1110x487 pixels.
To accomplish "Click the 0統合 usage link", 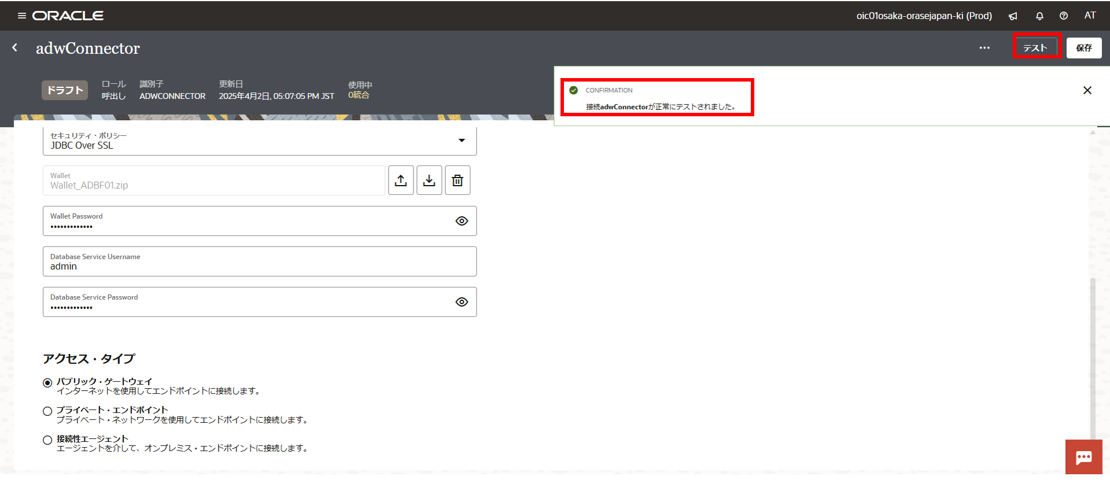I will click(x=359, y=95).
